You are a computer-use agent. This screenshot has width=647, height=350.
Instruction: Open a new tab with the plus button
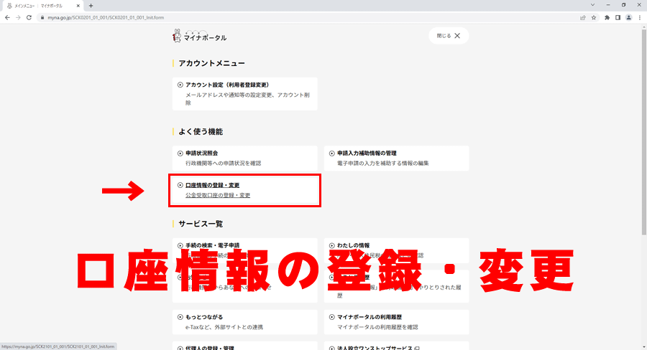point(91,6)
